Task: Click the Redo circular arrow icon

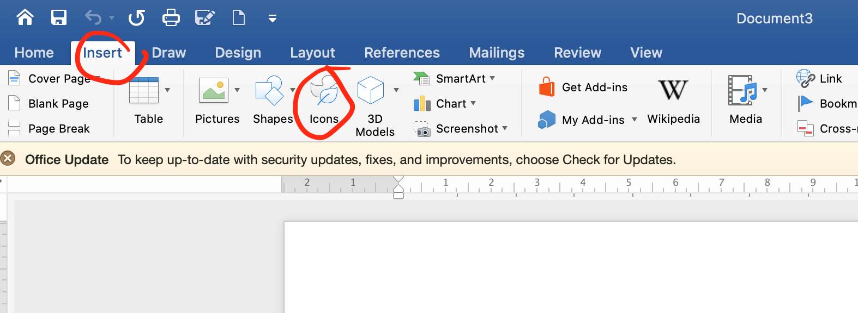Action: (136, 18)
